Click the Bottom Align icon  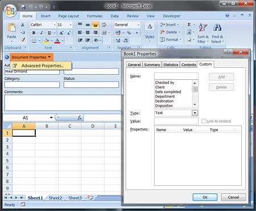(96, 25)
